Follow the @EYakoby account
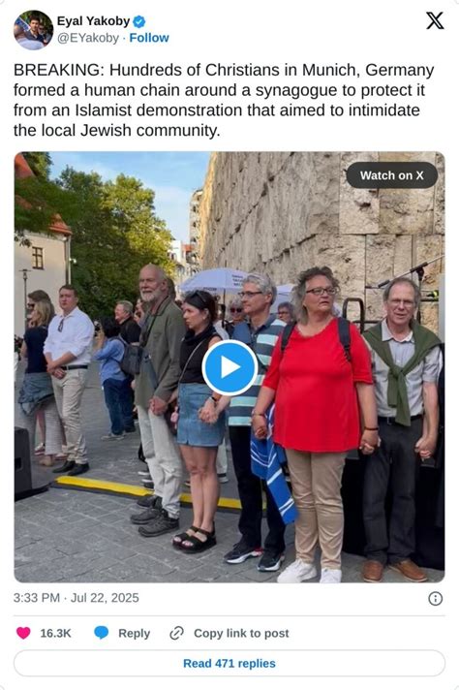Viewport: 459px width, 690px height. coord(149,38)
